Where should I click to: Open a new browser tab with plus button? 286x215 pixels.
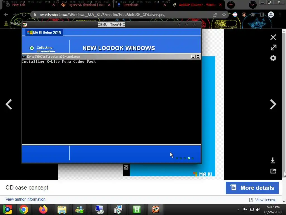coord(231,5)
